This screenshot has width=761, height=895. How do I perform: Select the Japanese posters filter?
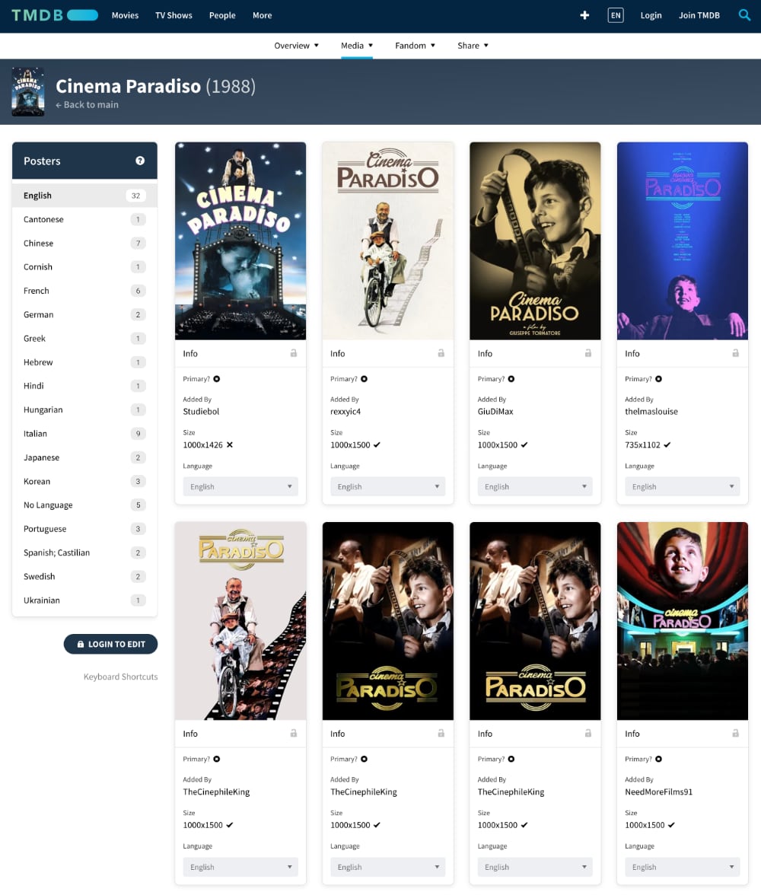84,458
